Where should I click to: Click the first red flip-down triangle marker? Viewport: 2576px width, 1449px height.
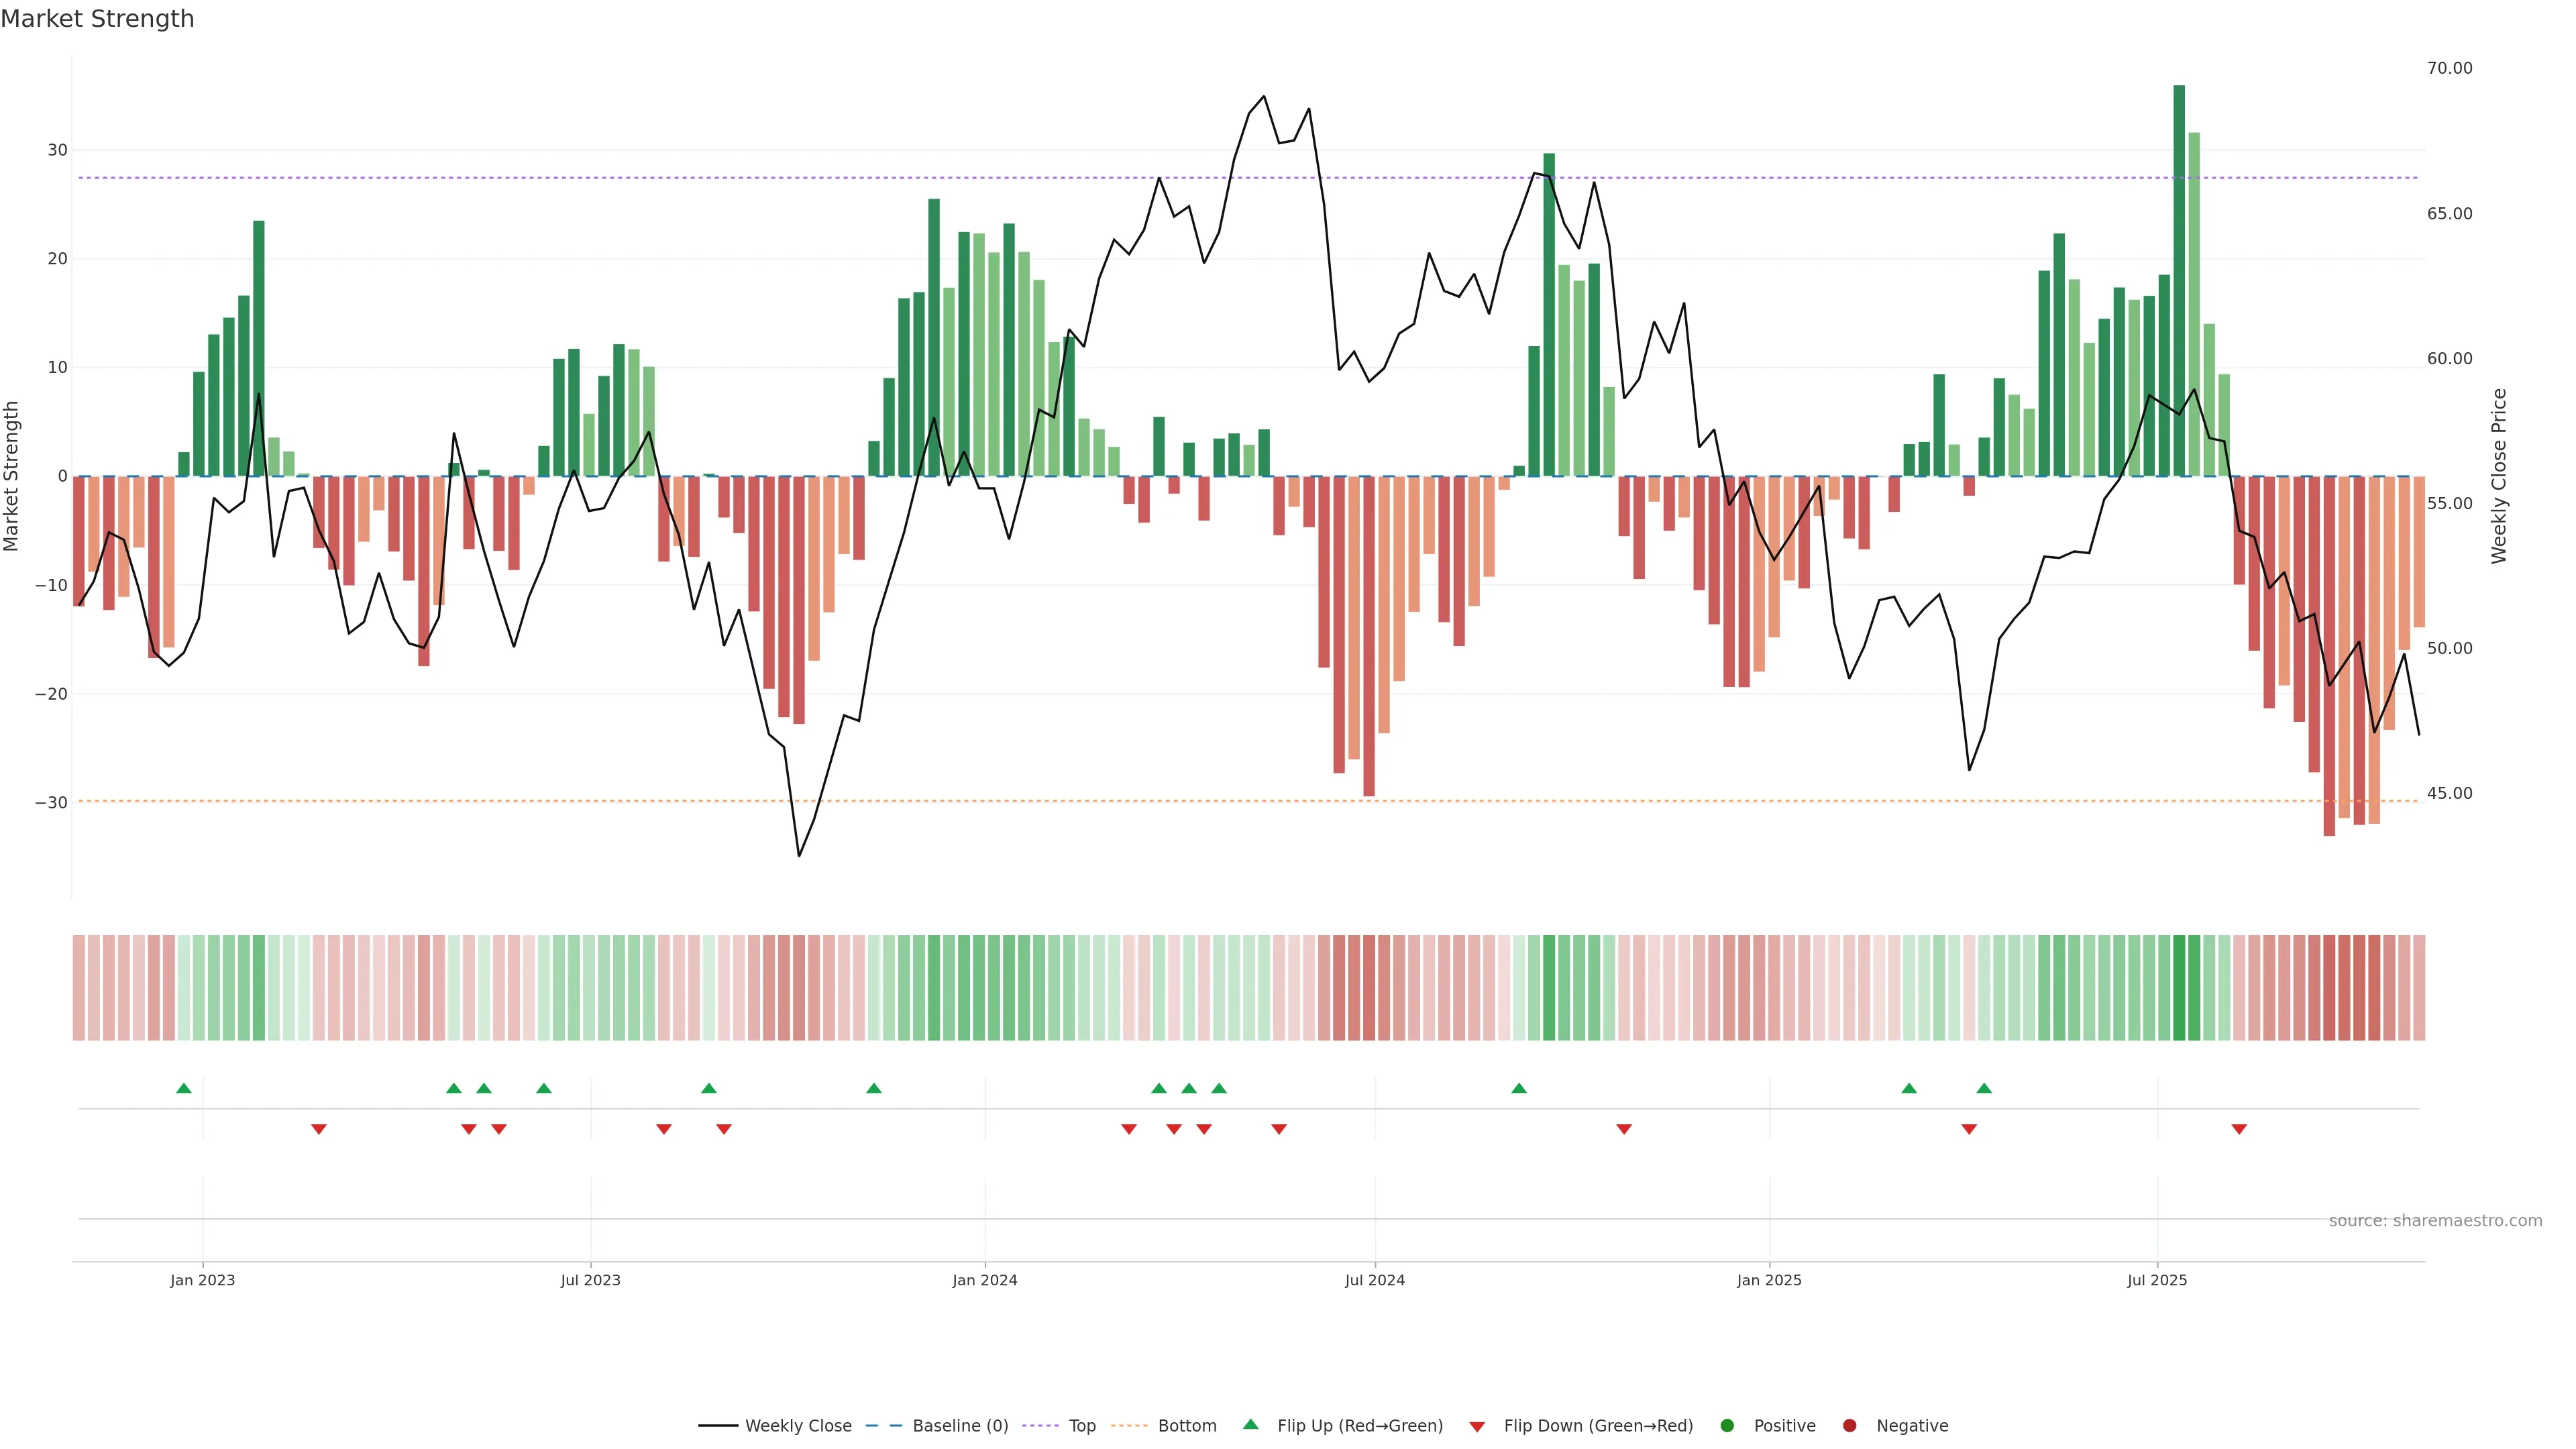[x=319, y=1129]
